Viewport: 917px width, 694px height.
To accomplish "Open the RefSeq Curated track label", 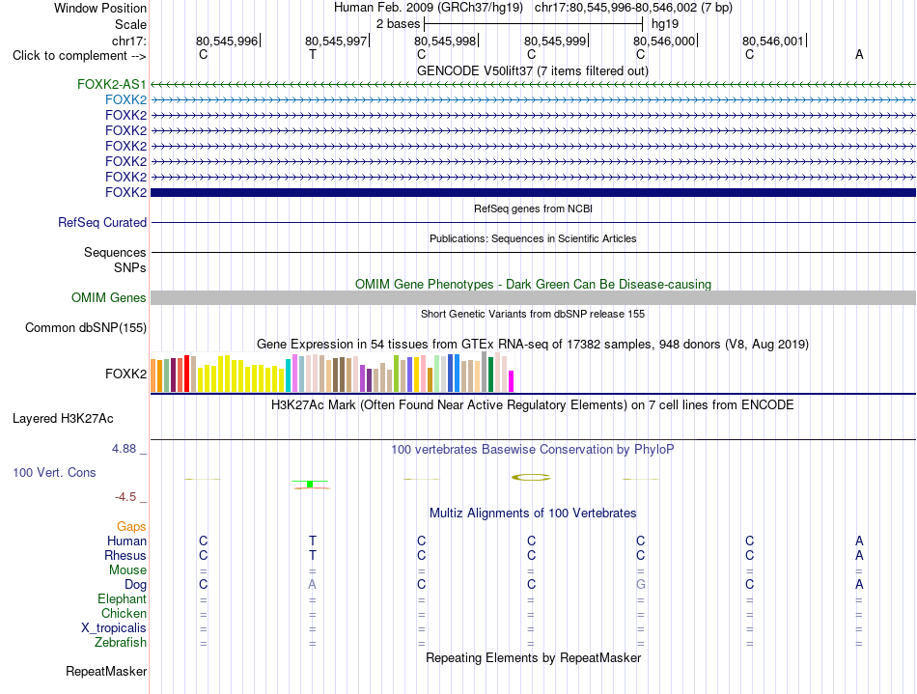I will coord(102,223).
